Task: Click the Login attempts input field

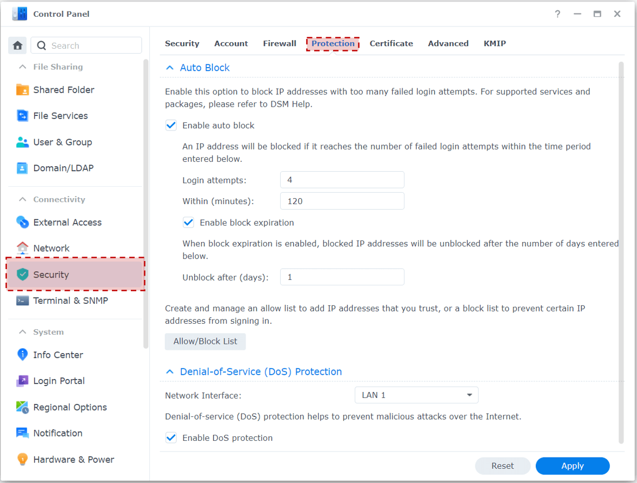Action: 342,180
